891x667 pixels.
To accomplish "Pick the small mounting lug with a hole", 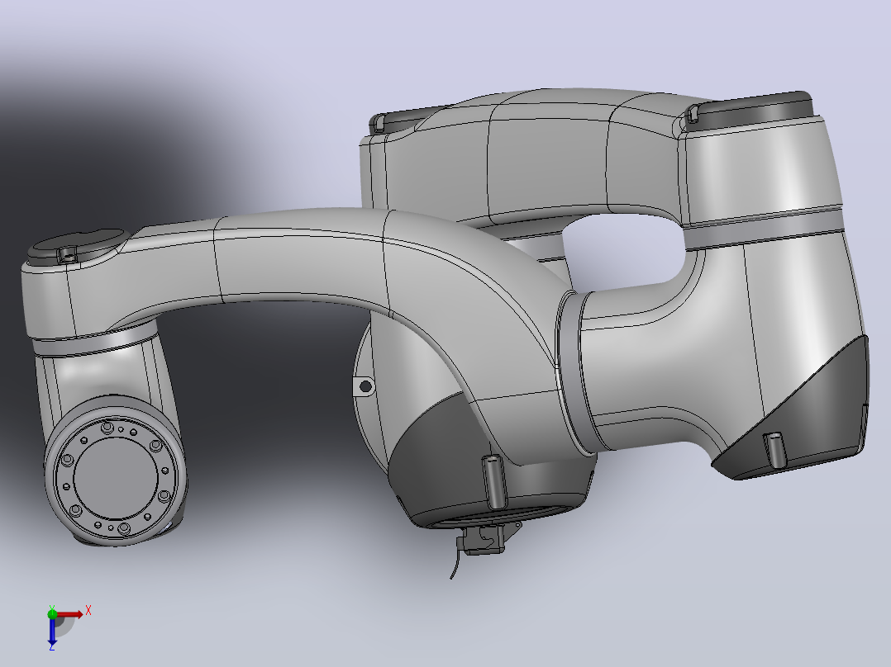I will (364, 387).
